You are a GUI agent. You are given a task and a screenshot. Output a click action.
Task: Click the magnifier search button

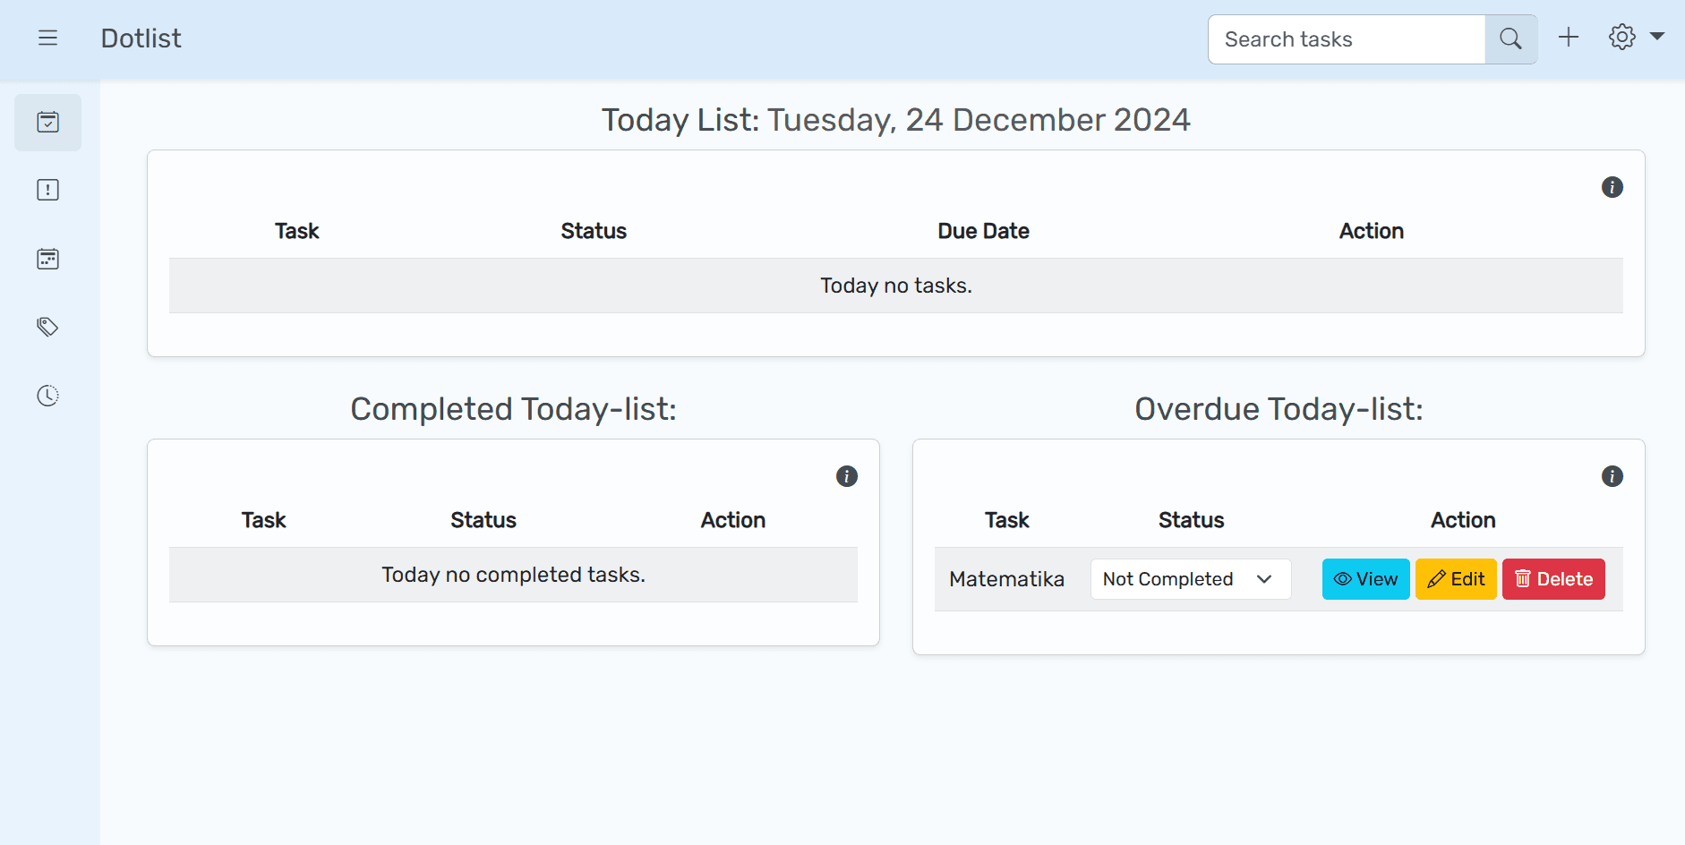(1510, 38)
